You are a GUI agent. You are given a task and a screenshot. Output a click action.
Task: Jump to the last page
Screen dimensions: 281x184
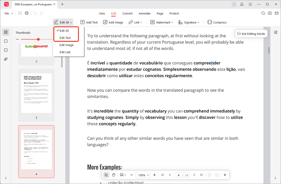point(201,175)
